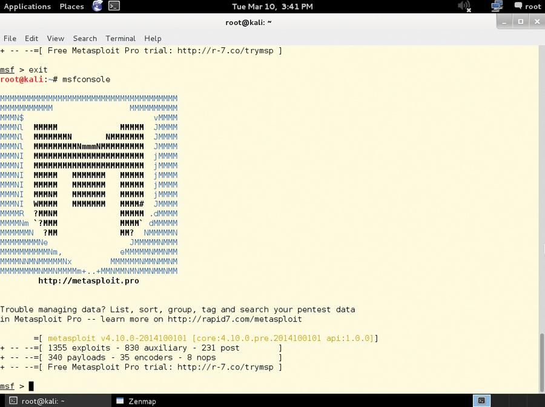Image resolution: width=545 pixels, height=407 pixels.
Task: Open the Terminal menu
Action: [121, 39]
